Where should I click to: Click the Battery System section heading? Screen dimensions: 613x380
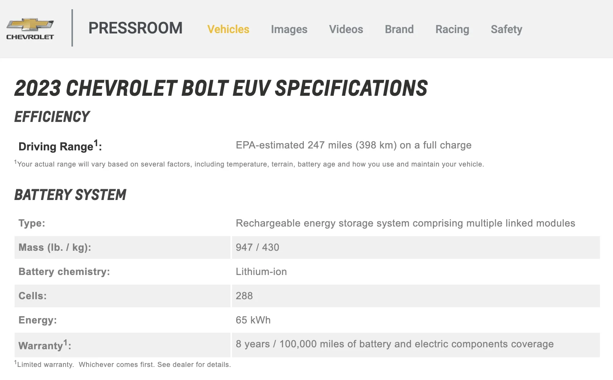pyautogui.click(x=70, y=195)
